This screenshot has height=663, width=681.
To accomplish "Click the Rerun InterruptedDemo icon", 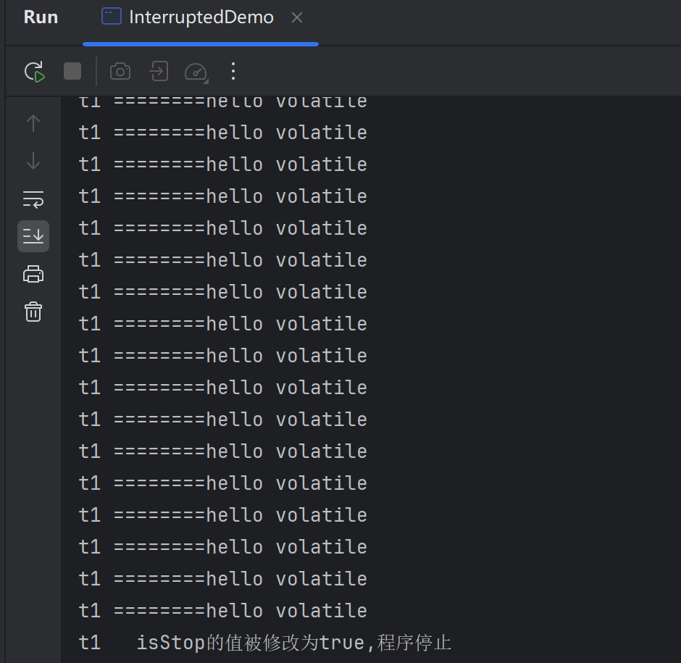I will 34,71.
